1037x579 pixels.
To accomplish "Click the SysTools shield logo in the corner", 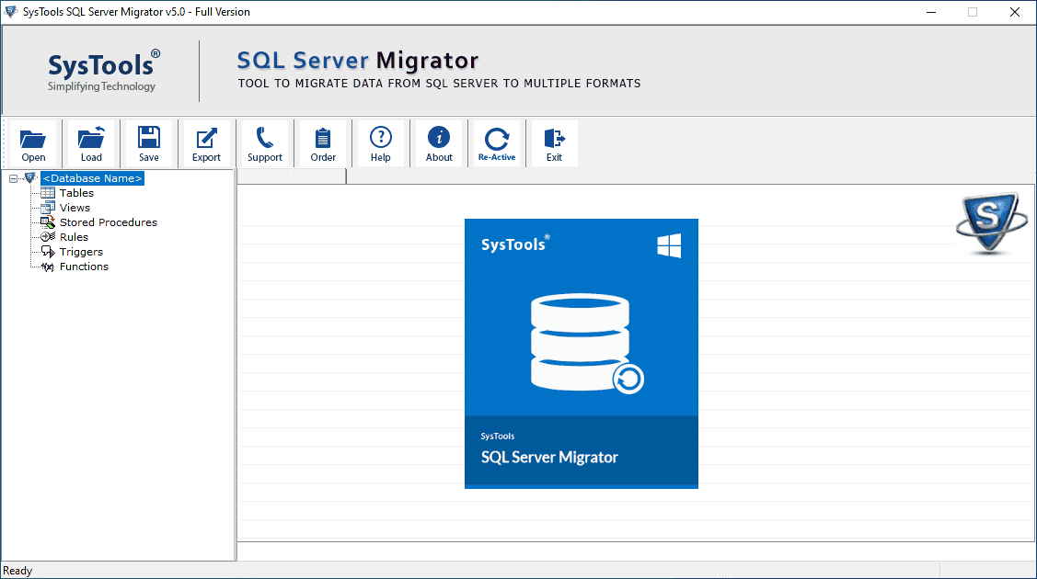I will tap(986, 224).
